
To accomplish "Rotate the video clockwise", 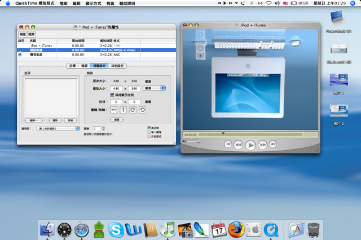I will point(133,110).
